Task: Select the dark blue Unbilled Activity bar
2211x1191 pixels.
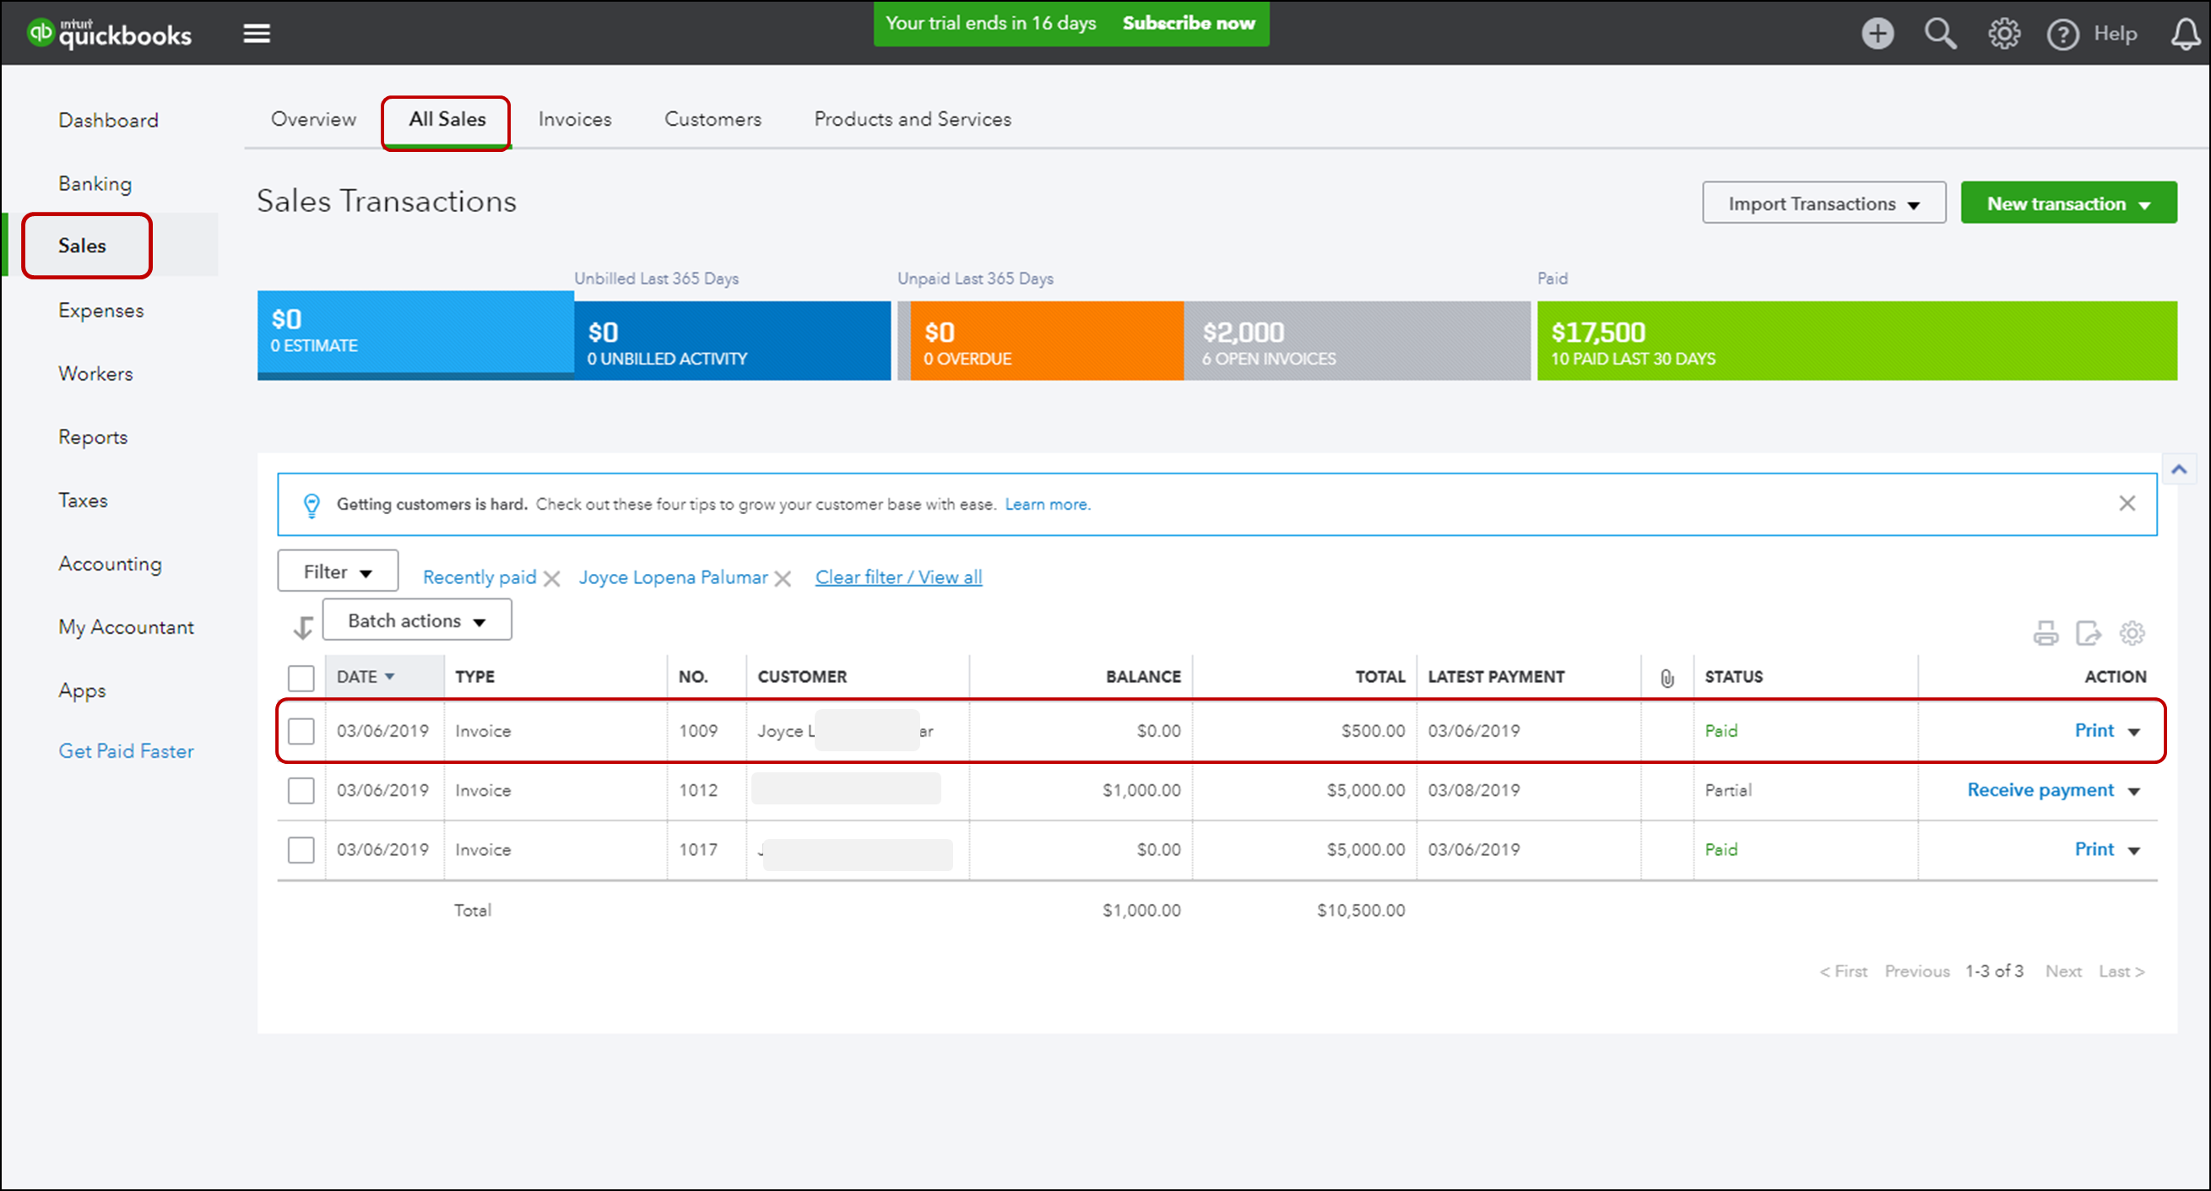Action: (732, 341)
